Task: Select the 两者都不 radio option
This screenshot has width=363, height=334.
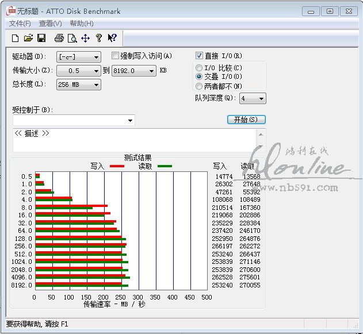Action: click(x=199, y=86)
